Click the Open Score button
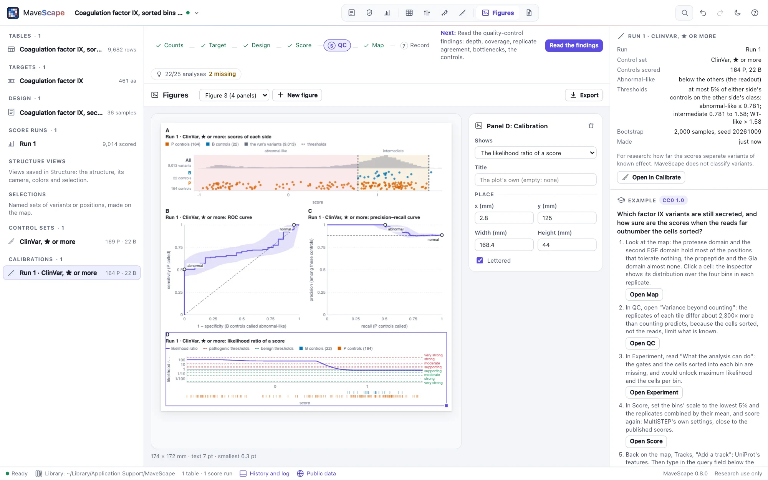 [x=646, y=441]
